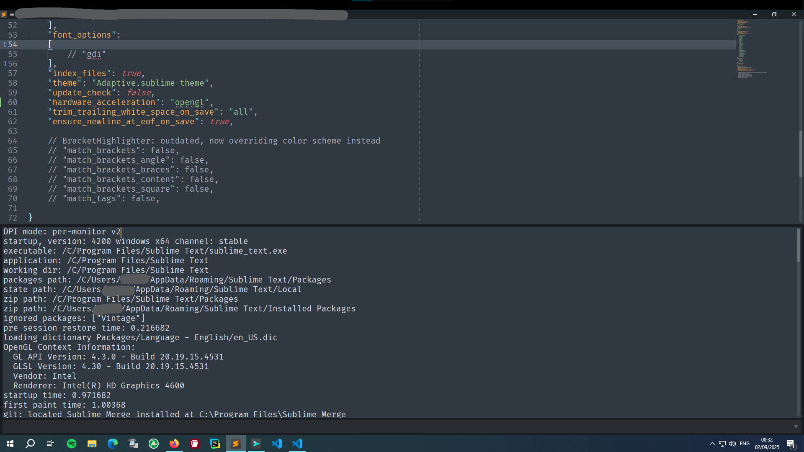Click the "index_files" setting key

[79, 74]
